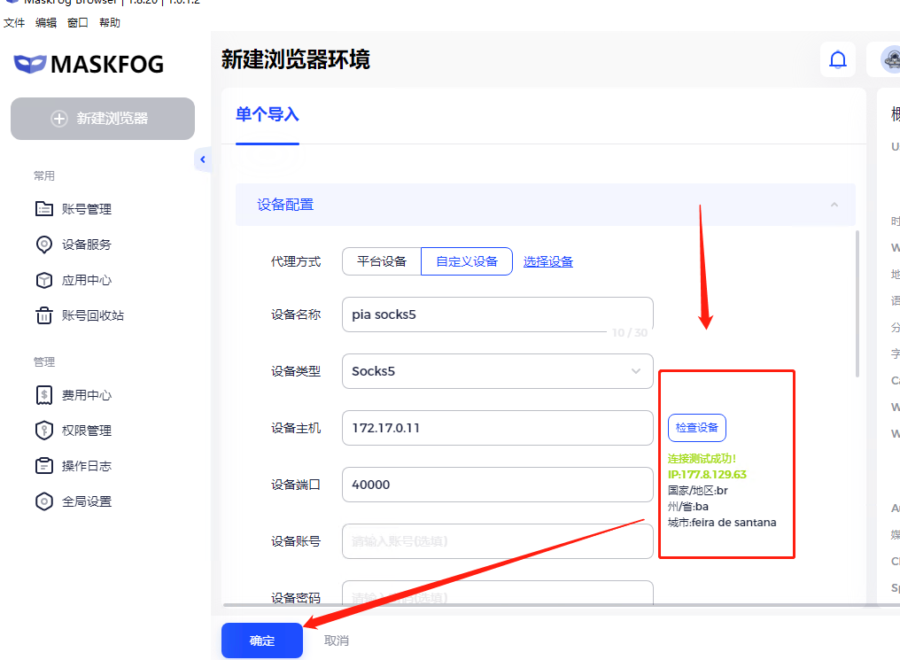Image resolution: width=900 pixels, height=660 pixels.
Task: Click the 新建浏览器环境 page title
Action: click(296, 59)
